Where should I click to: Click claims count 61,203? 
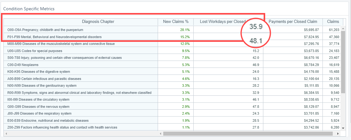coord(334,30)
